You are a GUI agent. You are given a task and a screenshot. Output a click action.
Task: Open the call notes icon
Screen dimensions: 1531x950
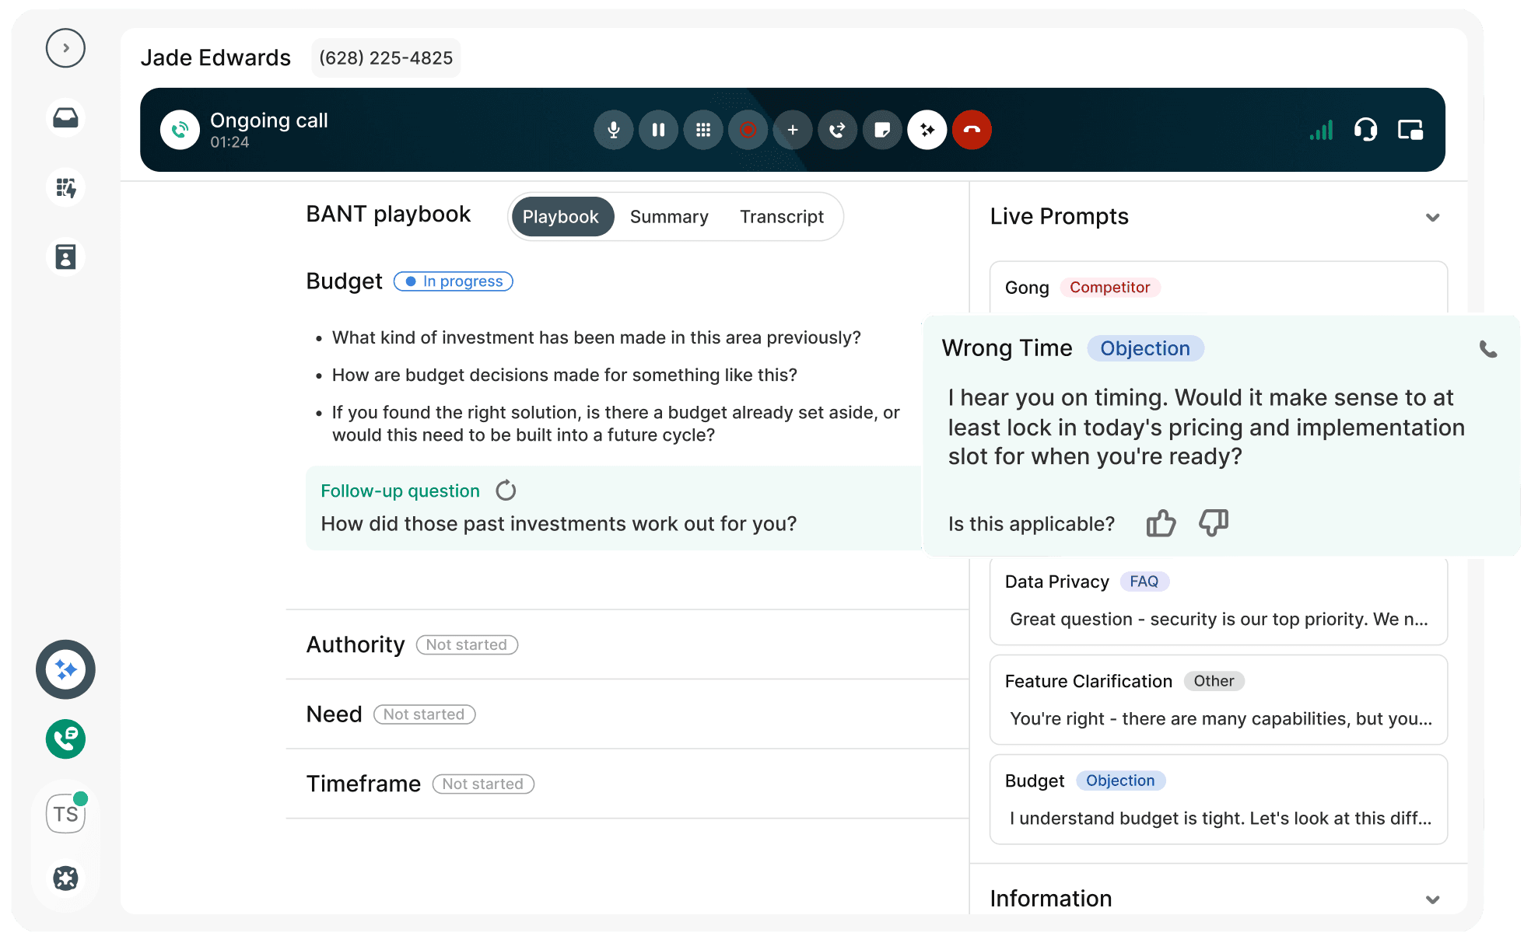[882, 130]
